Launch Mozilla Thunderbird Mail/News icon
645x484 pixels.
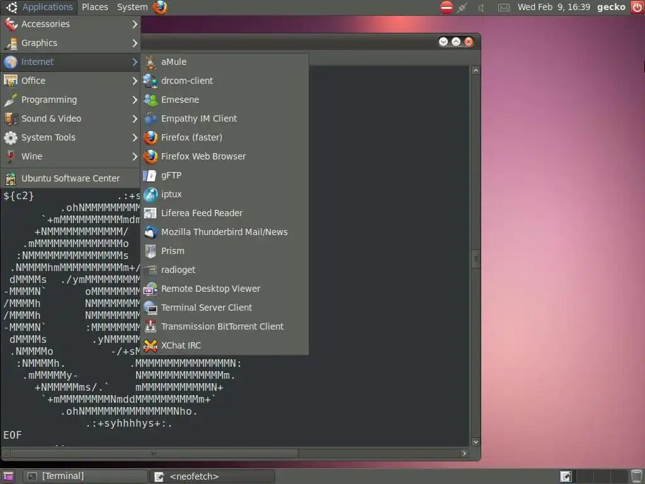click(150, 232)
